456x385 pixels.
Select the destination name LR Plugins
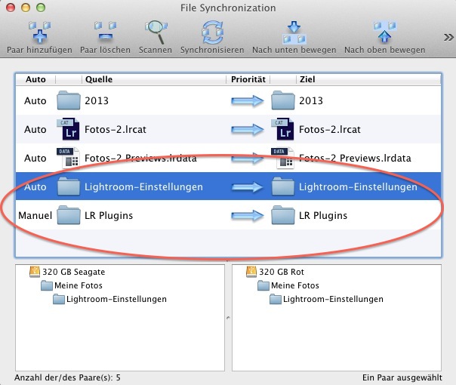323,215
